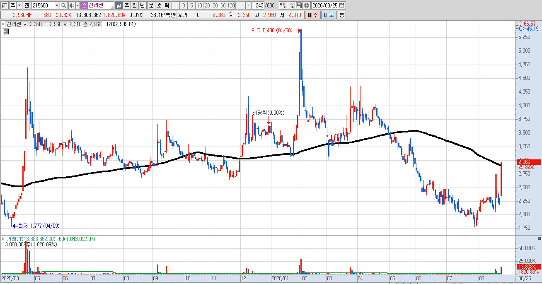
Task: Click the price chart legend marker box
Action: 3,24
